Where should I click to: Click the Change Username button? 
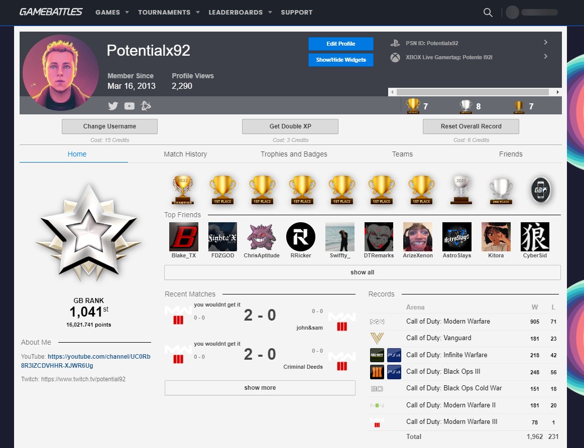click(x=109, y=126)
